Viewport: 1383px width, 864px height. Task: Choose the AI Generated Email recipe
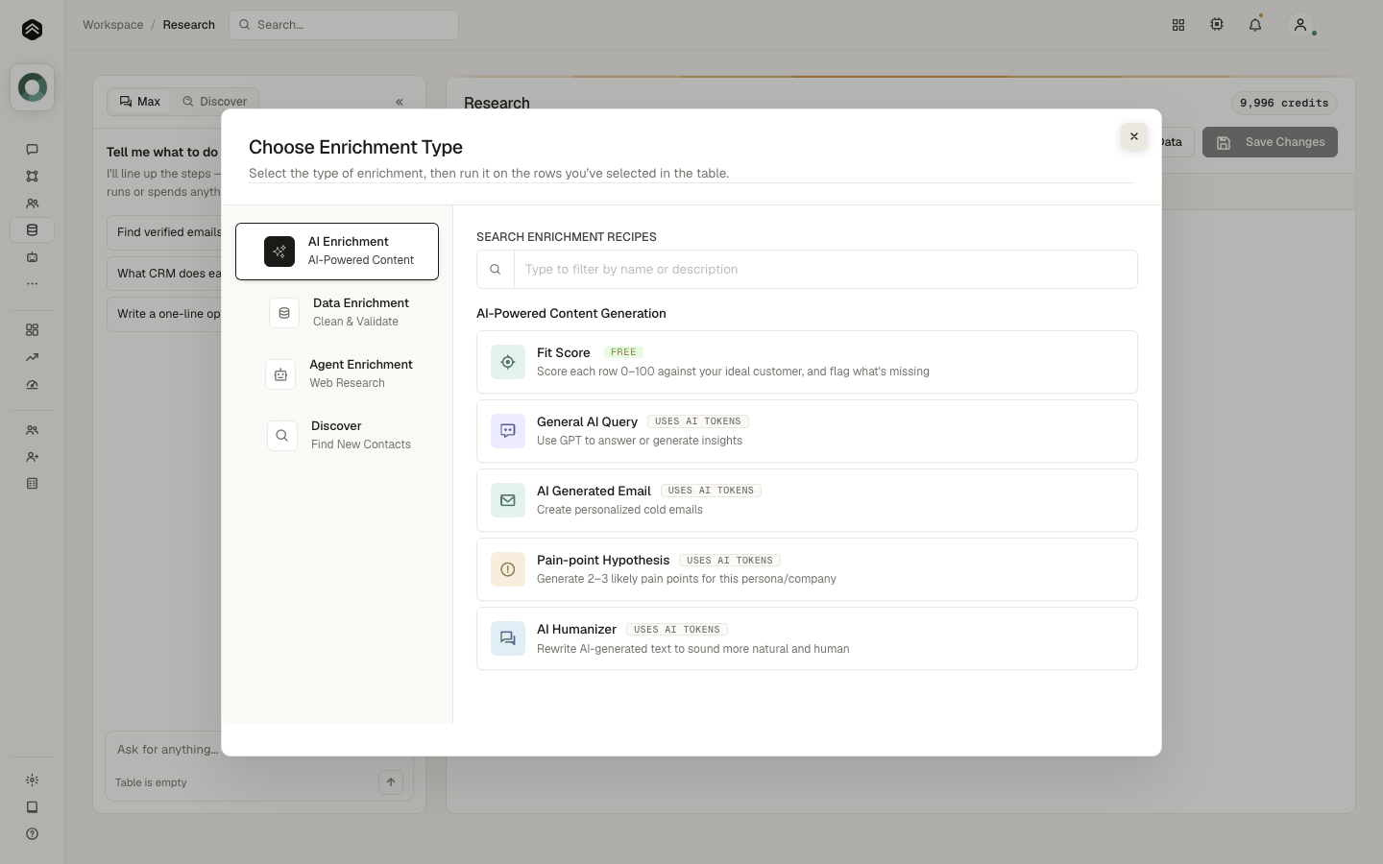point(807,500)
